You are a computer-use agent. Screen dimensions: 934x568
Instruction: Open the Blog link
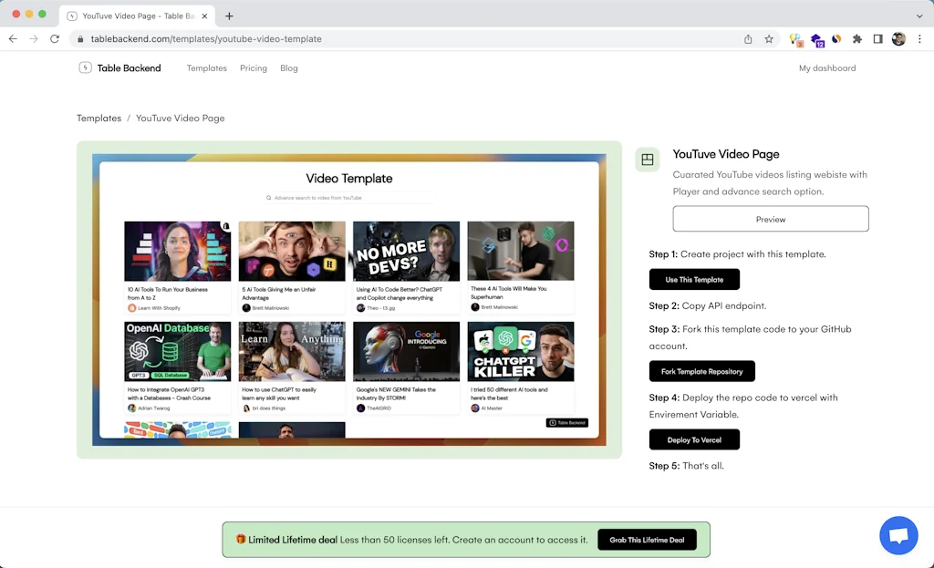click(289, 68)
